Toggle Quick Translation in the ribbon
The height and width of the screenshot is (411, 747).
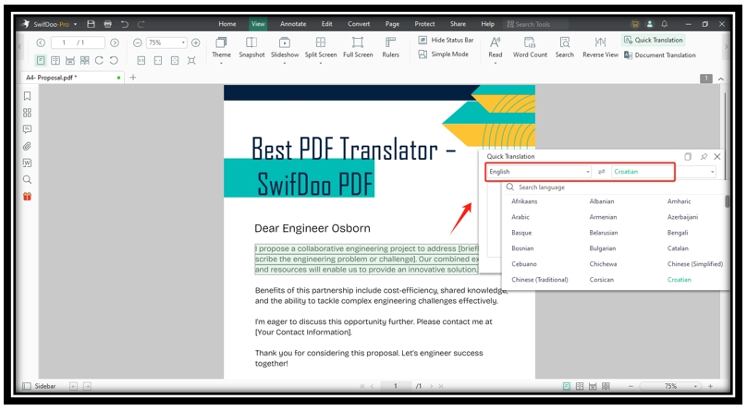(x=654, y=40)
